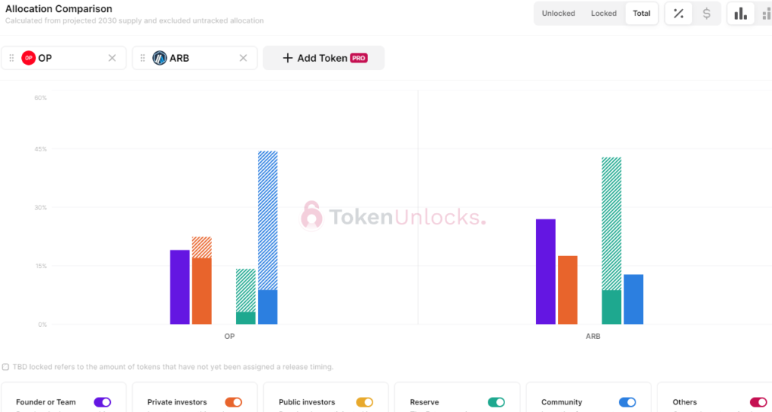Viewport: 772px width, 412px height.
Task: Remove the ARB token
Action: (x=244, y=58)
